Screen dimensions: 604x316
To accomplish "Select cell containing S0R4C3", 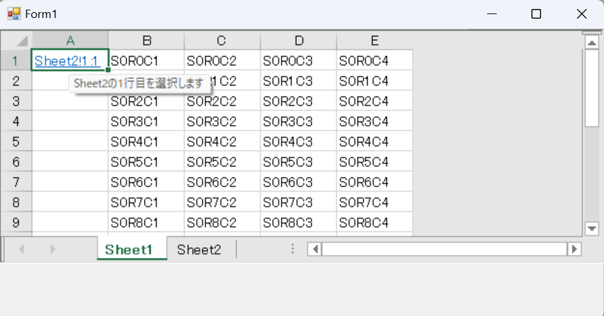I will click(x=298, y=141).
